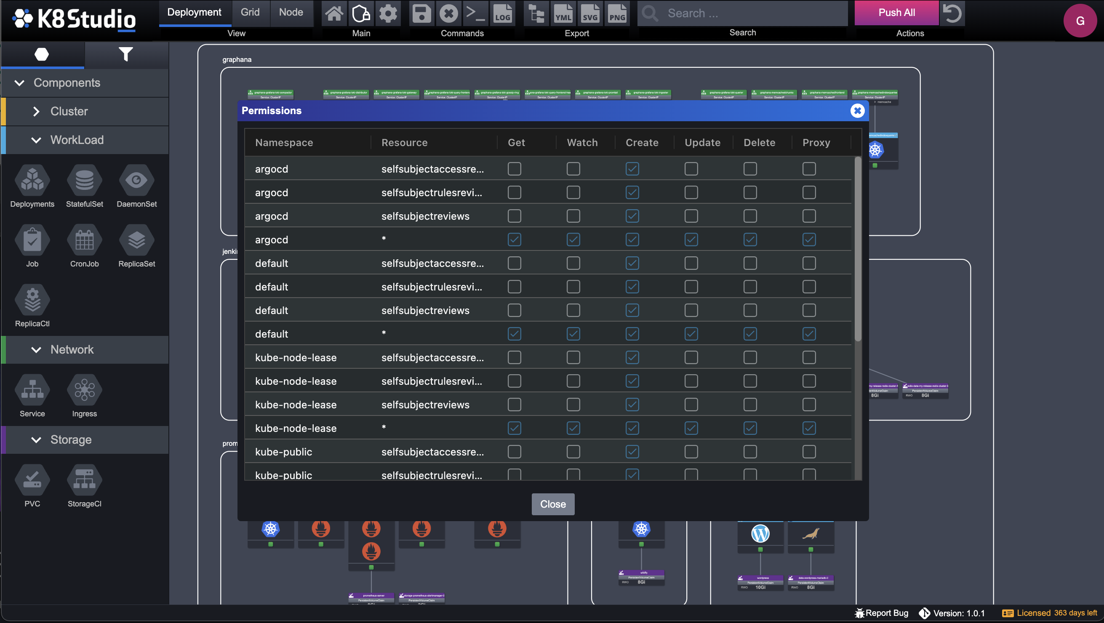
Task: Export as YML file icon
Action: [563, 13]
